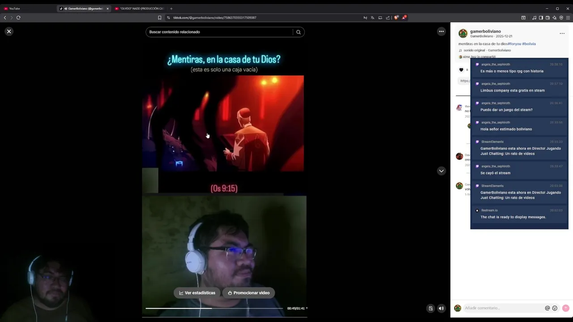Screen dimensions: 573x322
Task: Click the media music-note toolbar icon
Action: (x=534, y=17)
